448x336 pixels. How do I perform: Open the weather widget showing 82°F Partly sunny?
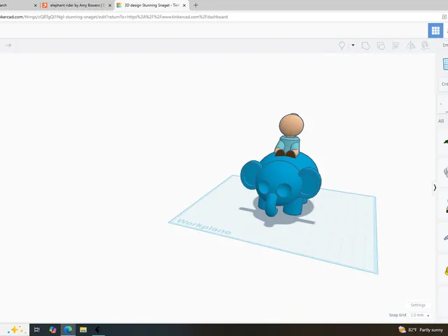pyautogui.click(x=421, y=330)
